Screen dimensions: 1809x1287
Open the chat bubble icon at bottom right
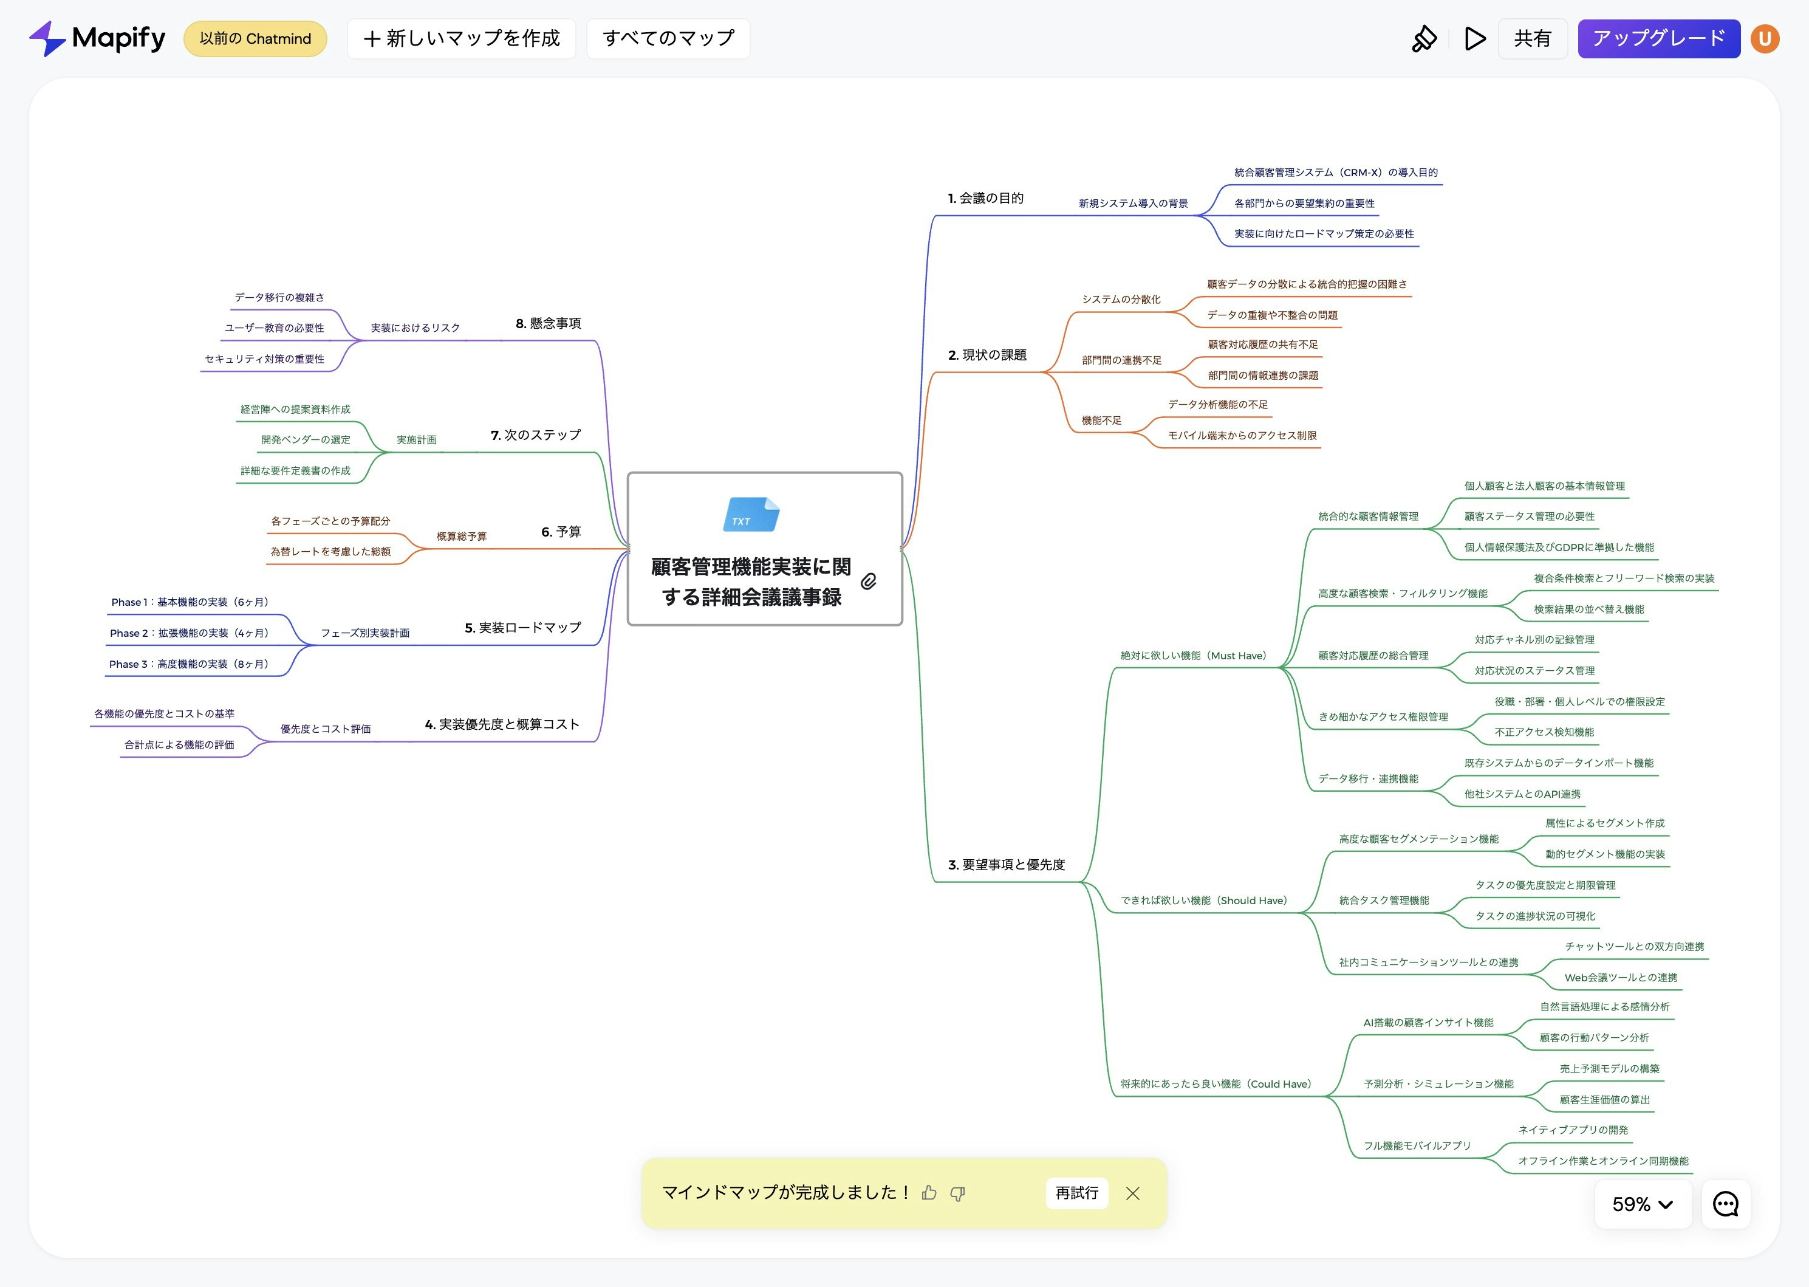click(x=1725, y=1204)
